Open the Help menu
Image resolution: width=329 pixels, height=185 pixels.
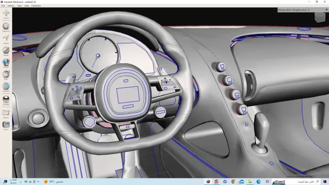click(x=26, y=6)
